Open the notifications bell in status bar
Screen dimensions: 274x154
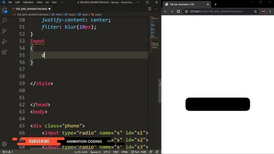pos(157,152)
